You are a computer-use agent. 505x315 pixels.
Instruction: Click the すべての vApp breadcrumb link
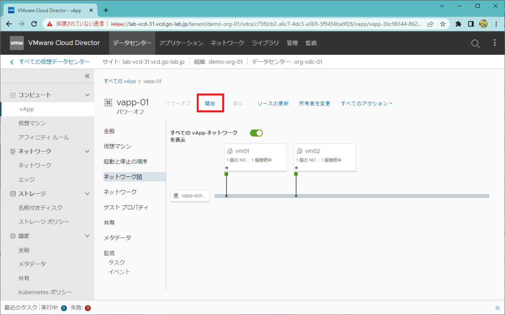click(x=120, y=81)
